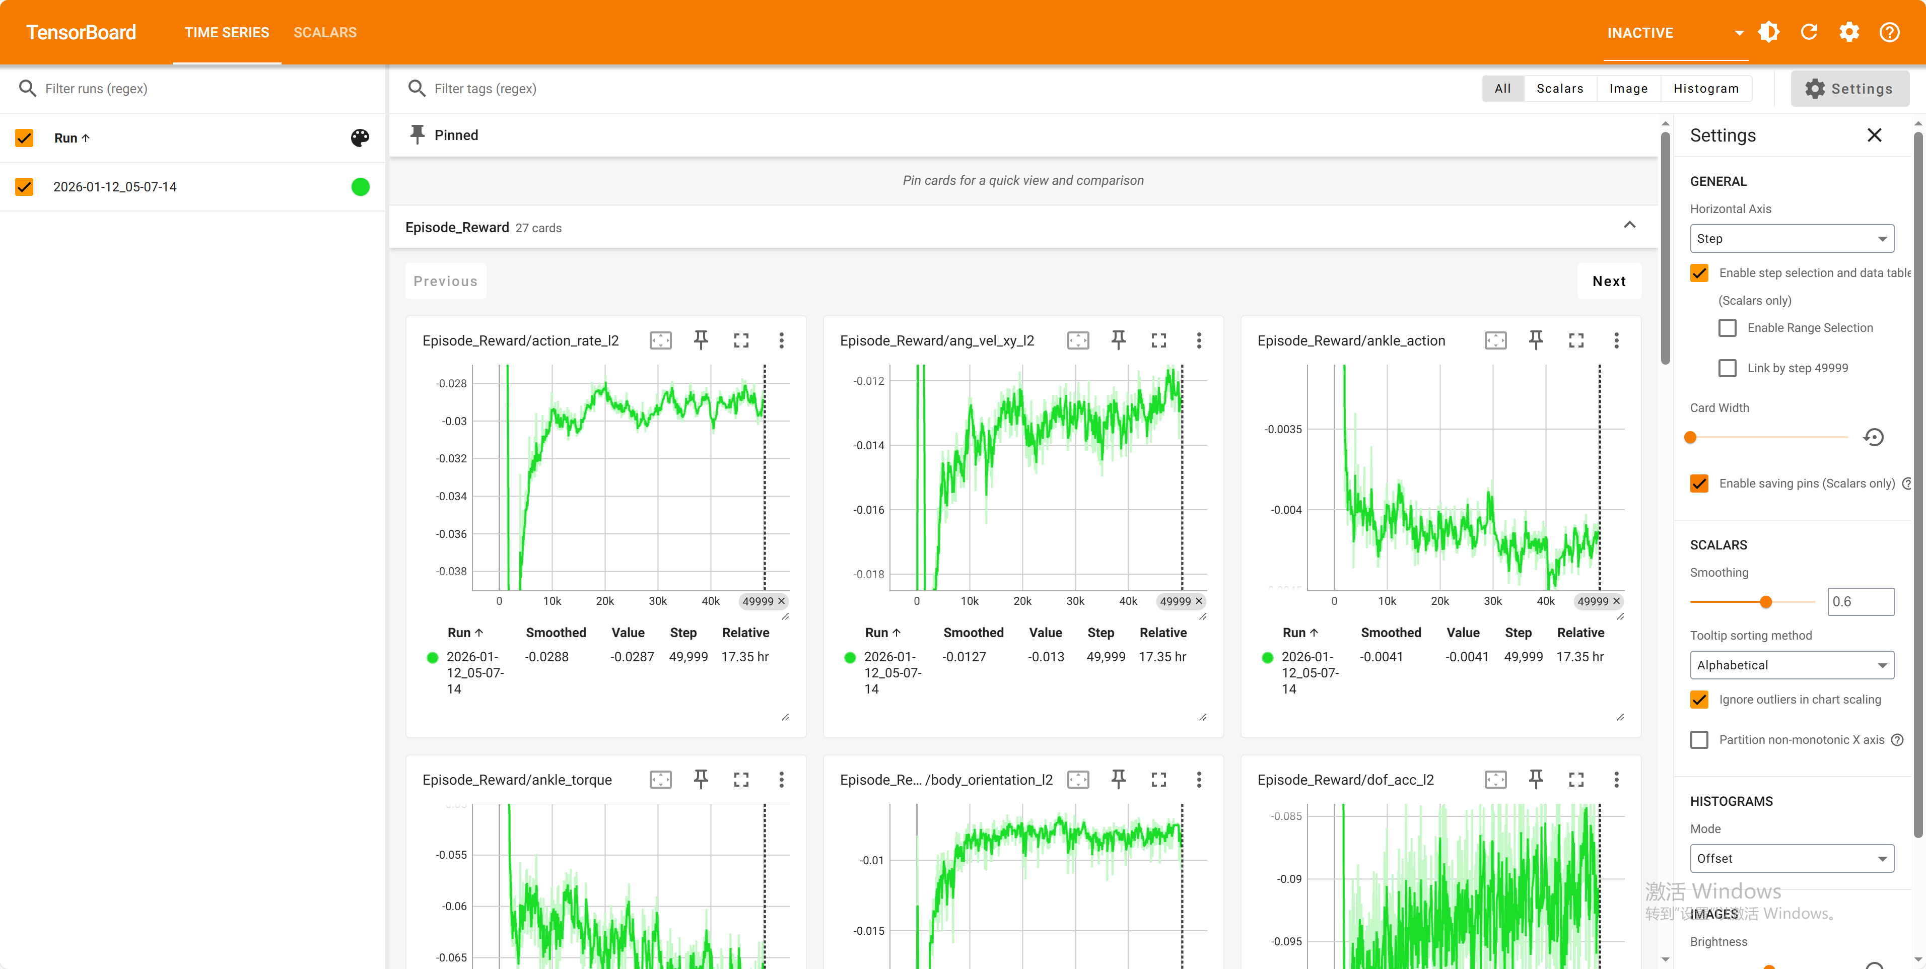Image resolution: width=1926 pixels, height=969 pixels.
Task: Click the run color palette icon
Action: pos(360,137)
